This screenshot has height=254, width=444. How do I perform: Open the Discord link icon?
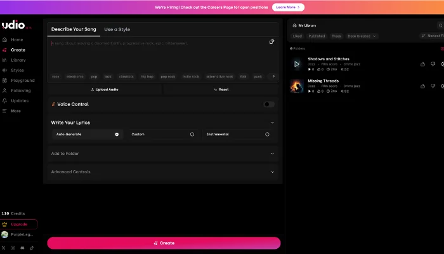tap(22, 248)
